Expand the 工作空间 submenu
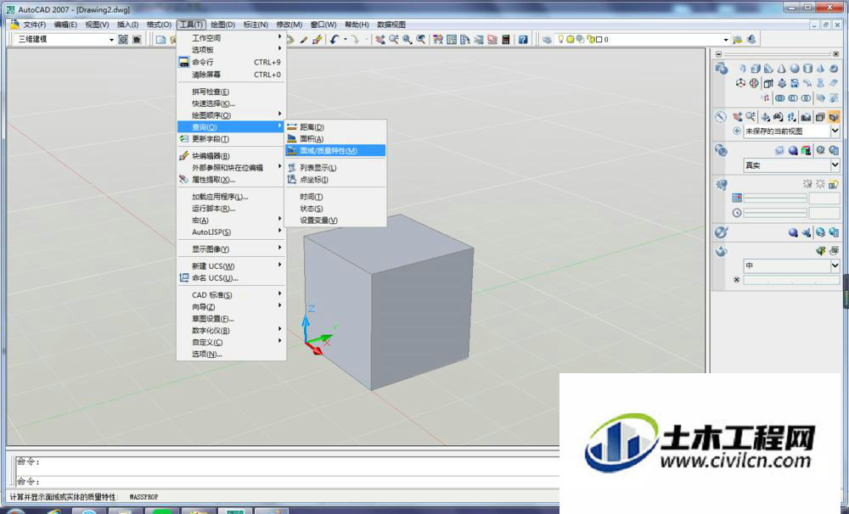 231,38
